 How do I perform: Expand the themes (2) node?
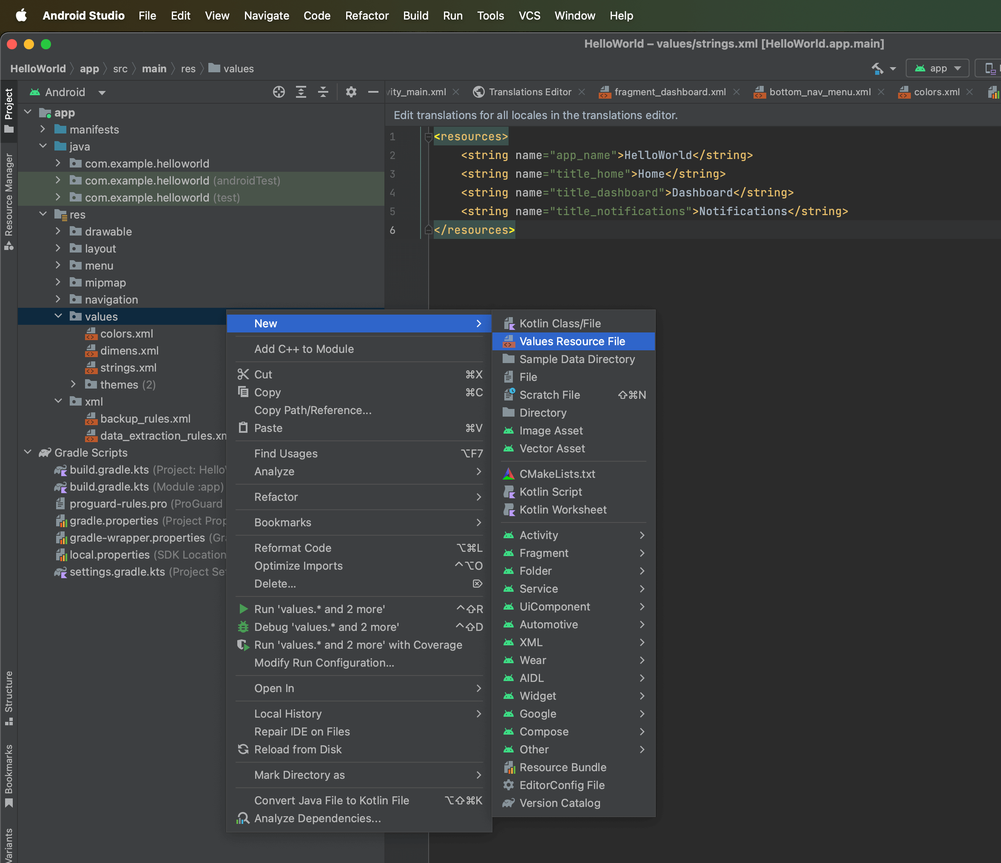pos(74,384)
